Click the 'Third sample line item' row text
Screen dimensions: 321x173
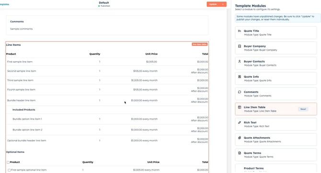pos(20,80)
